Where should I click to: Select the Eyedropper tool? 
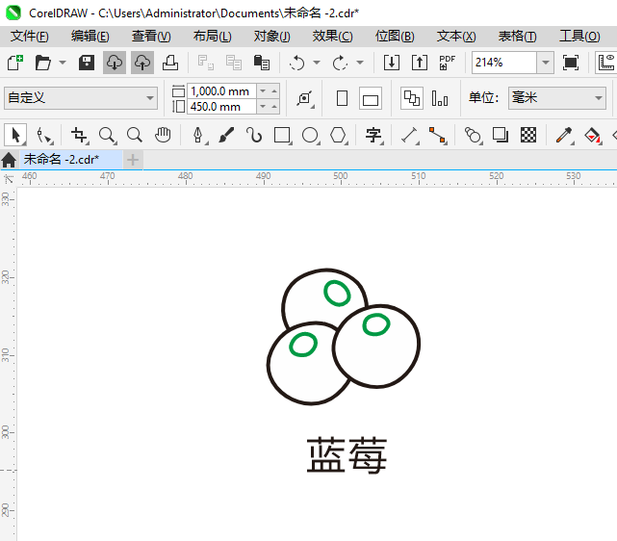[x=565, y=135]
